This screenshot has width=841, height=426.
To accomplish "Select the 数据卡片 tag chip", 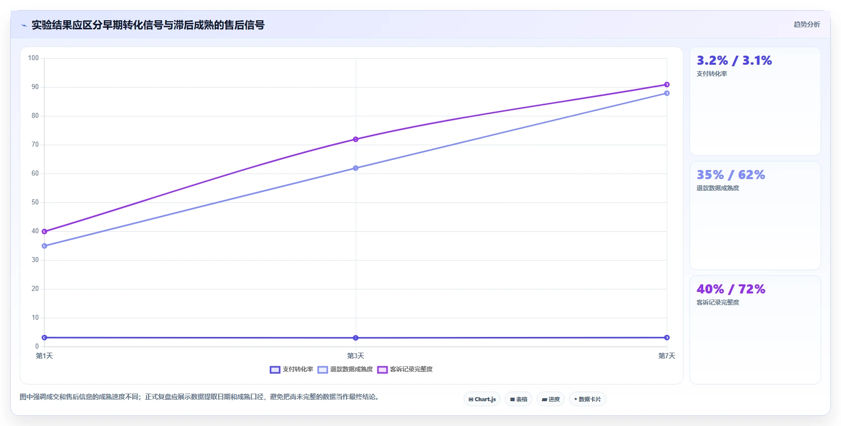I will point(588,399).
